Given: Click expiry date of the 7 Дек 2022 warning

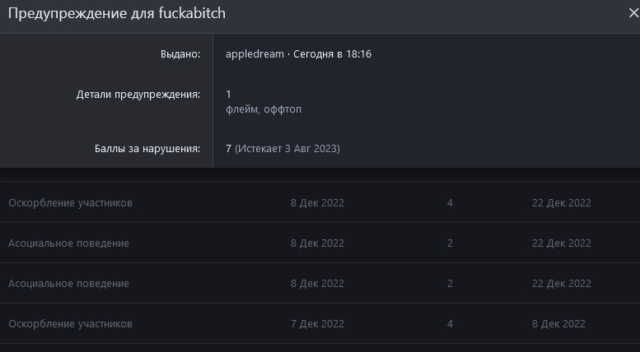Looking at the screenshot, I should (x=558, y=324).
